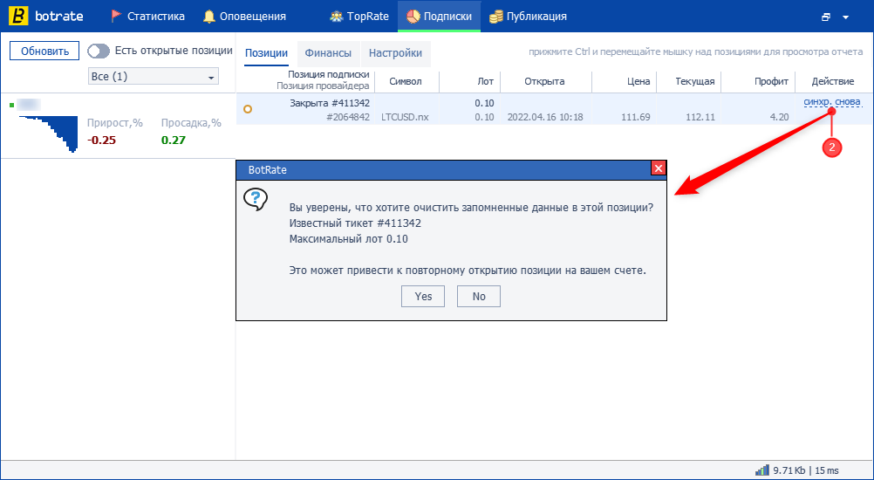
Task: Click the Действие column header
Action: click(x=833, y=81)
